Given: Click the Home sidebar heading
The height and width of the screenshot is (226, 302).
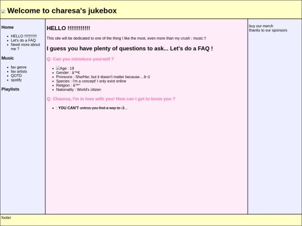Looking at the screenshot, I should coord(7,27).
